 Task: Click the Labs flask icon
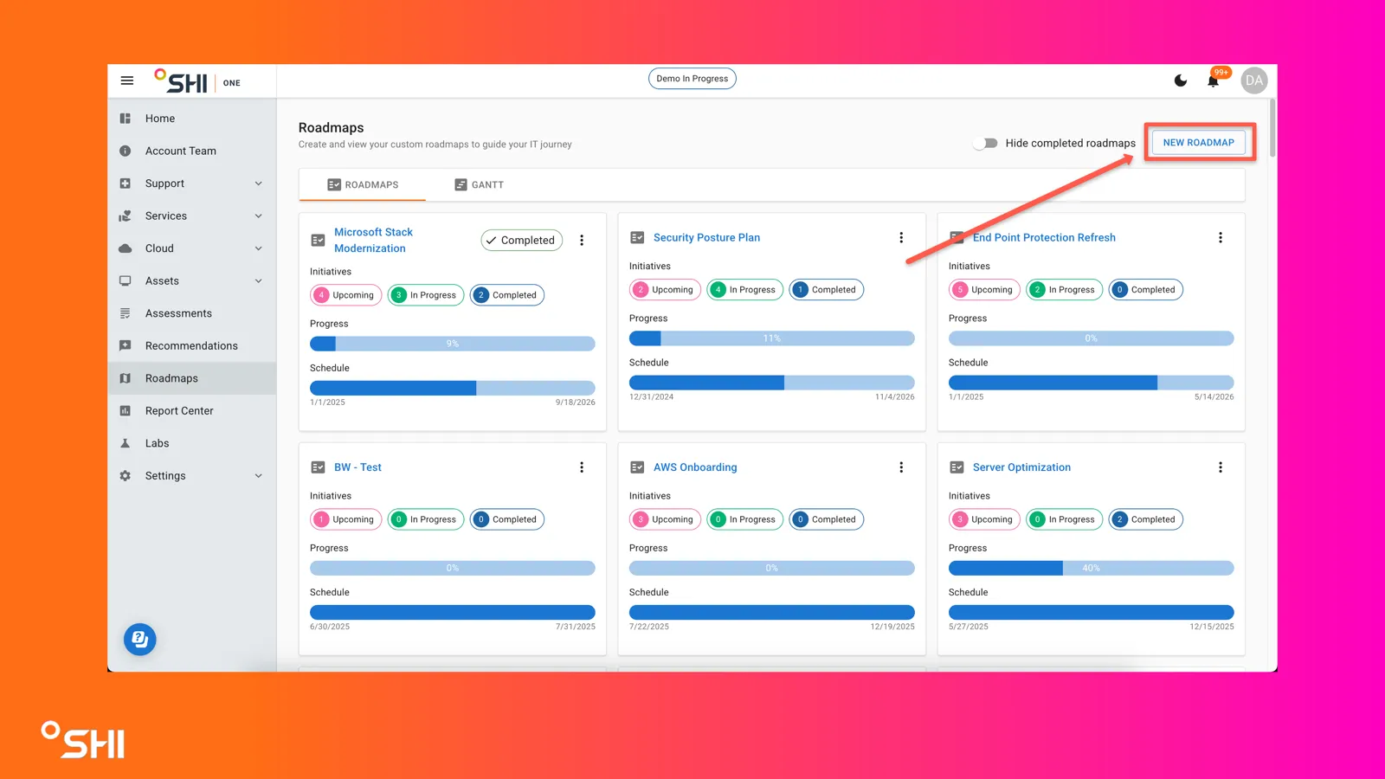coord(126,443)
